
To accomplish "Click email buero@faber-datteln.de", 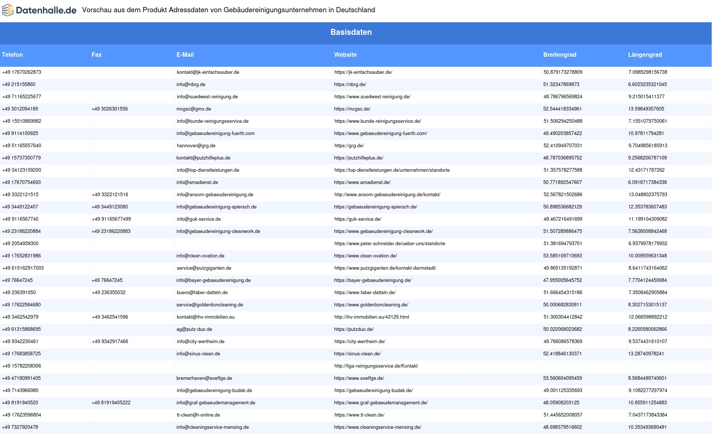I will 202,293.
